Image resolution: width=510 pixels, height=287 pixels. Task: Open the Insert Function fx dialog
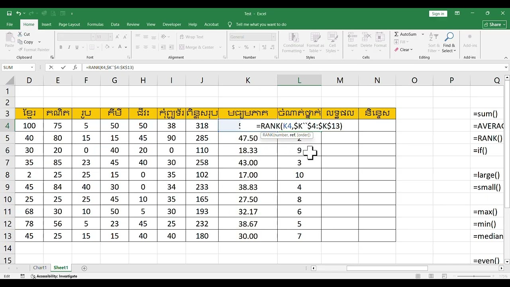tap(75, 67)
